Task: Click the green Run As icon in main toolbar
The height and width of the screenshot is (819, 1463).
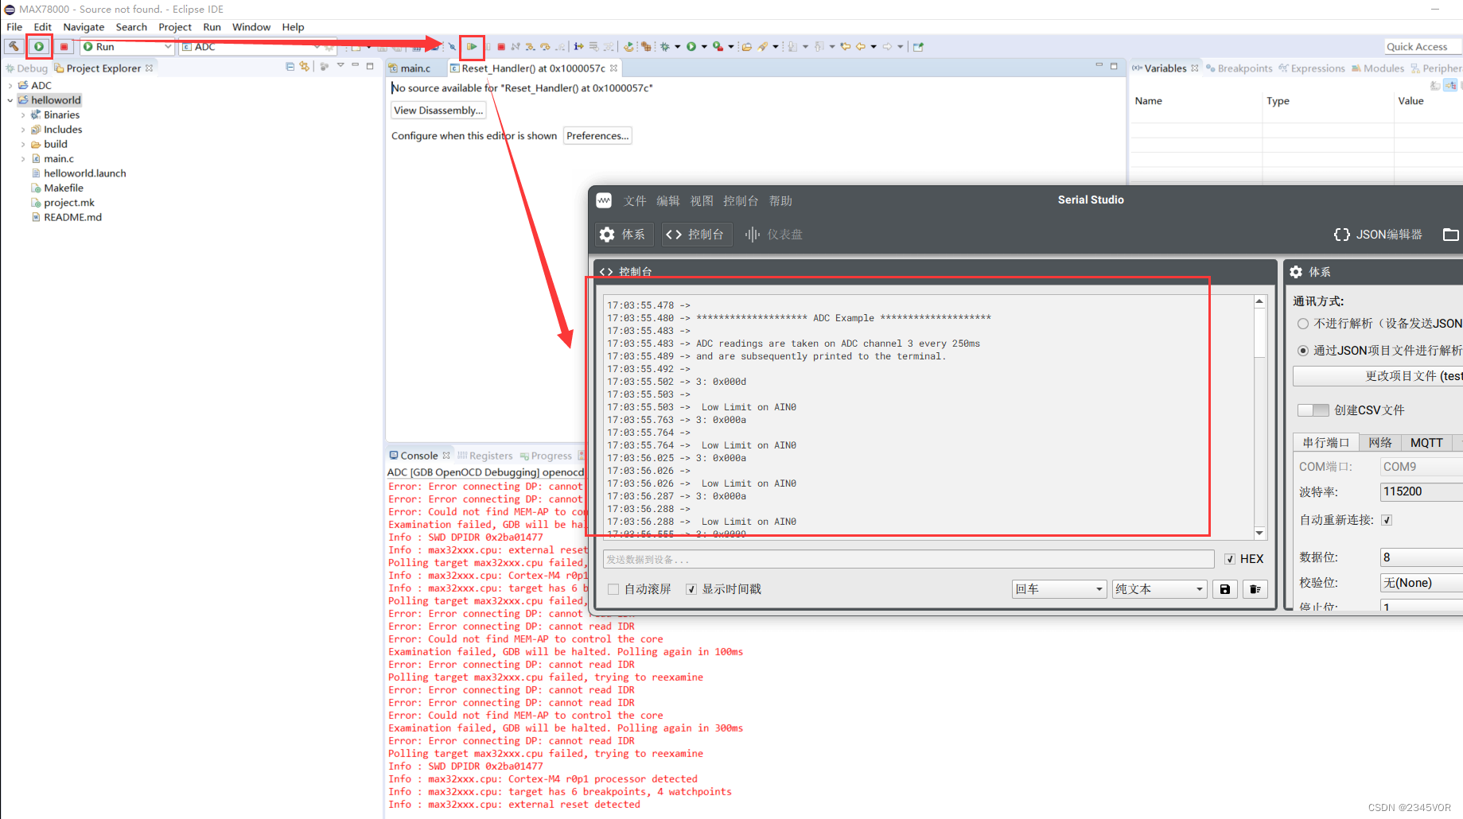Action: (x=691, y=47)
